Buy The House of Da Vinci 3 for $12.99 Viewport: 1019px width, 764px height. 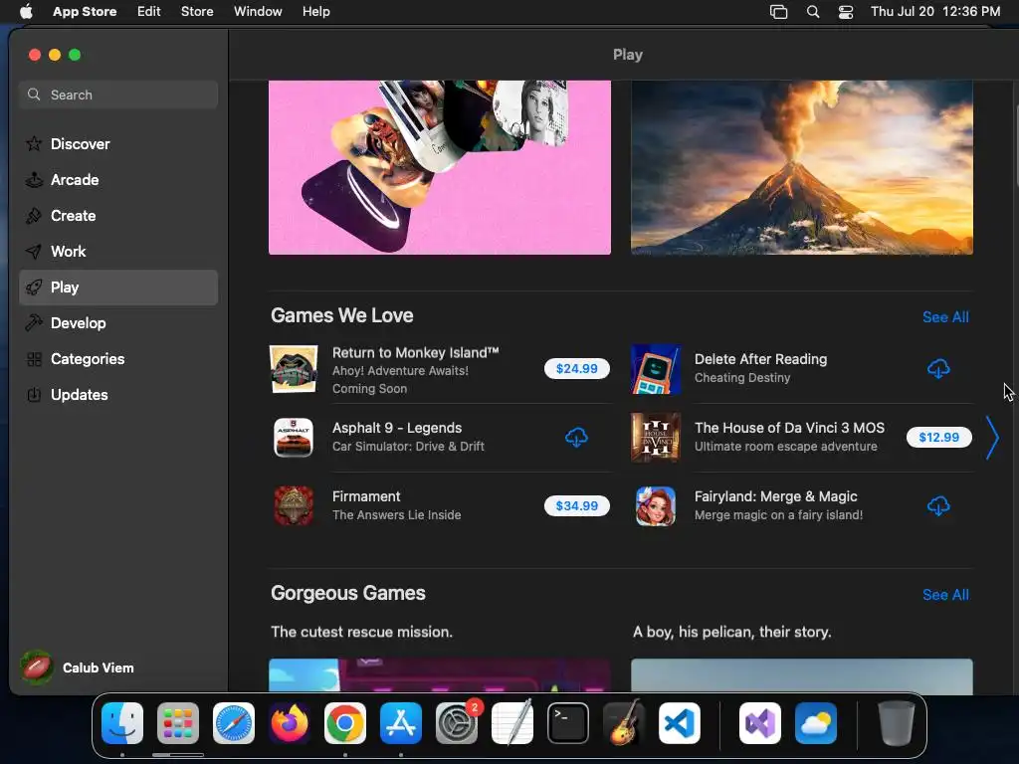coord(939,438)
